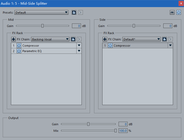Delete the Mid FX chain
This screenshot has height=140, width=184.
click(x=79, y=39)
